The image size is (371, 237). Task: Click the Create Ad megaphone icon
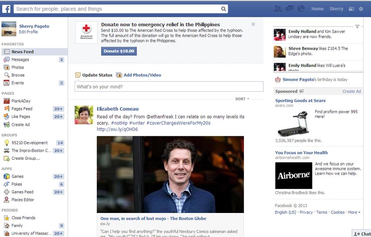(7, 125)
